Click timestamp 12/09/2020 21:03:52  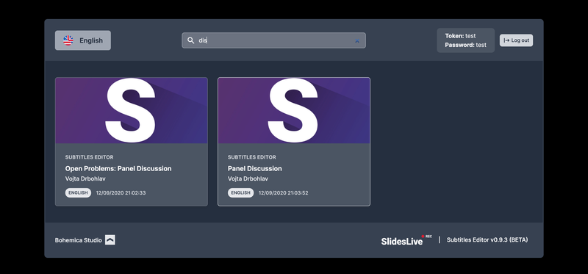[283, 193]
